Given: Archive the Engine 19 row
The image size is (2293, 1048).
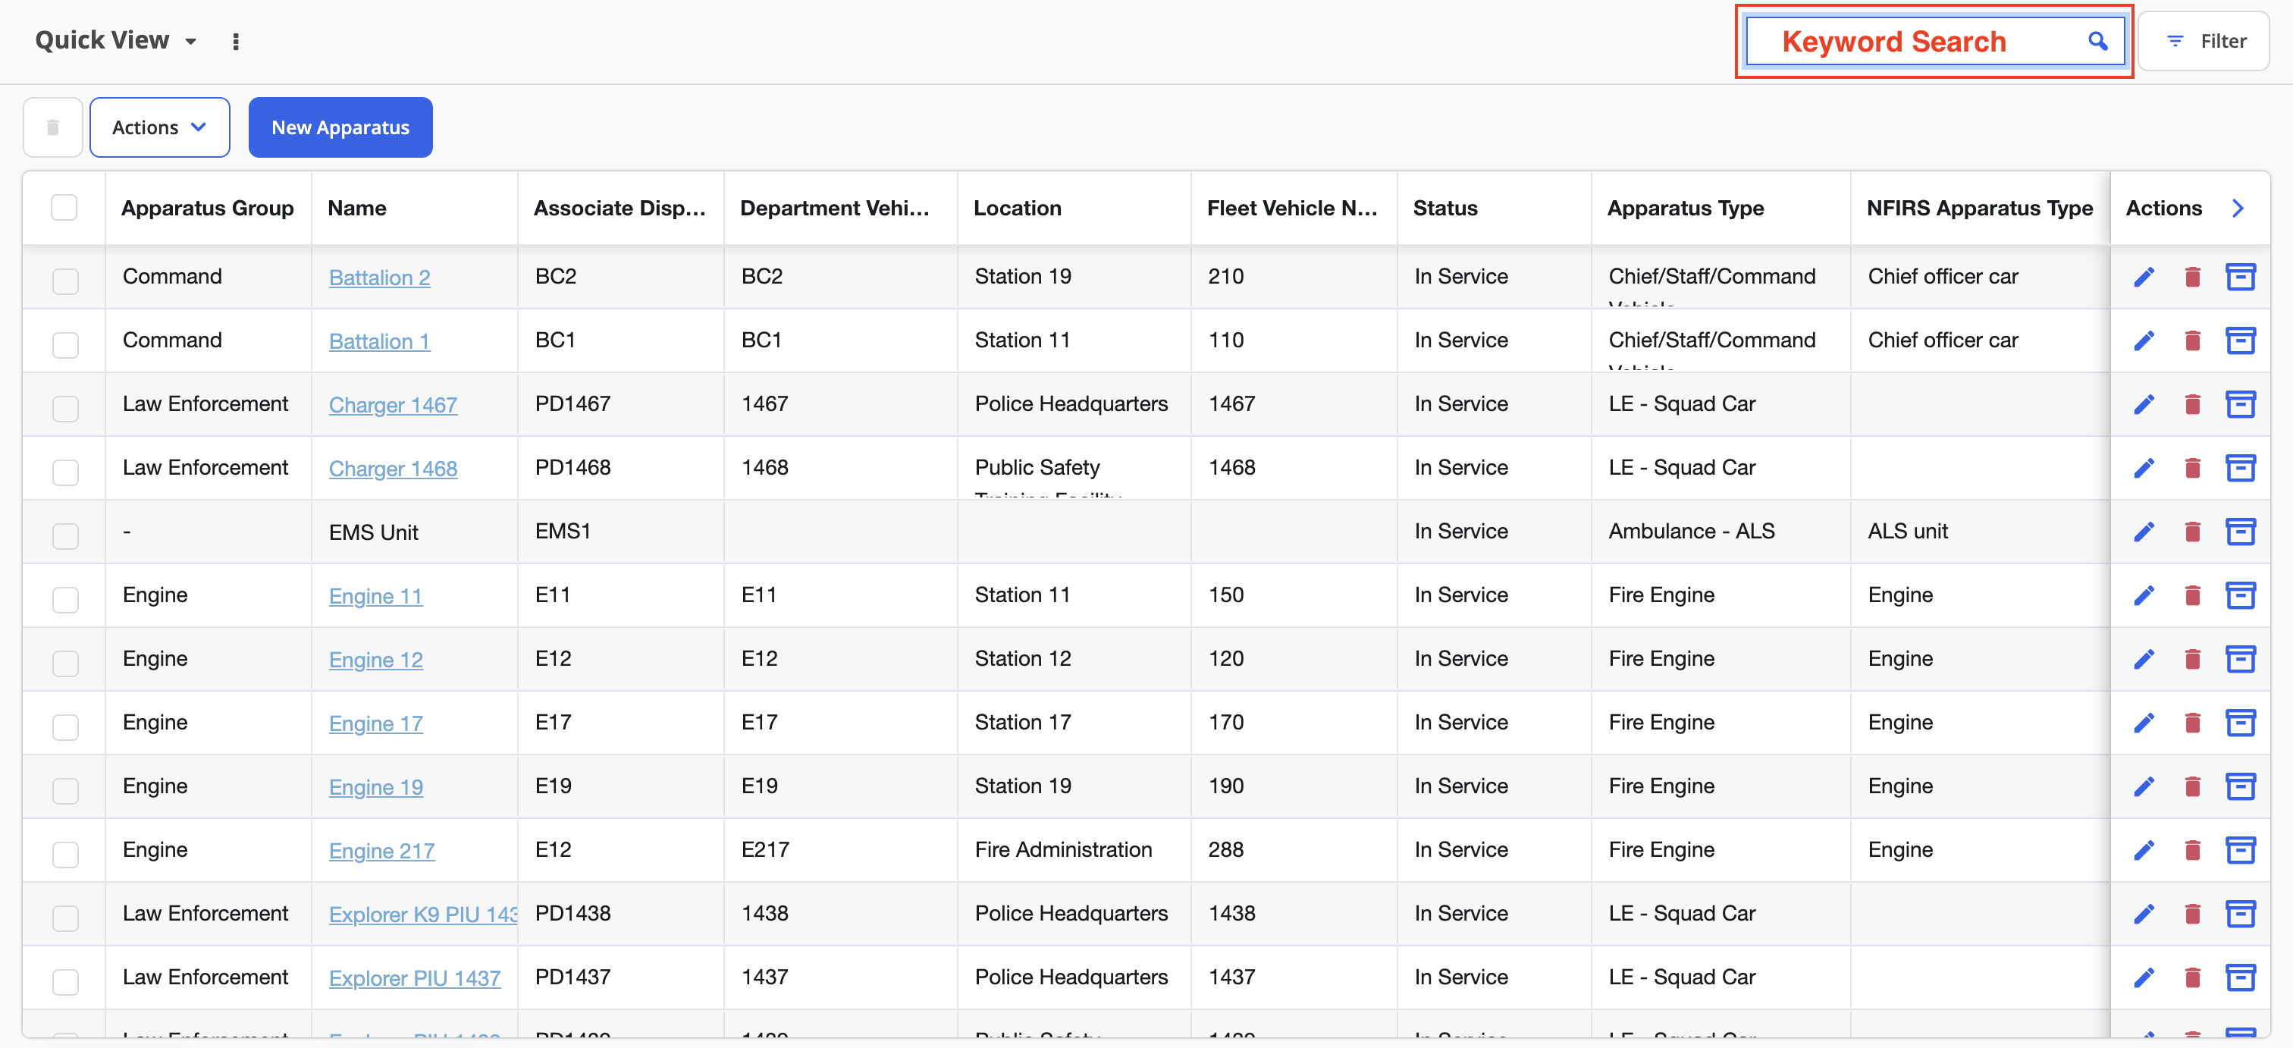Looking at the screenshot, I should 2240,786.
